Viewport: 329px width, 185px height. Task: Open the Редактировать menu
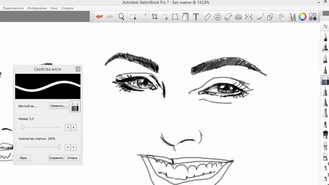click(x=13, y=8)
